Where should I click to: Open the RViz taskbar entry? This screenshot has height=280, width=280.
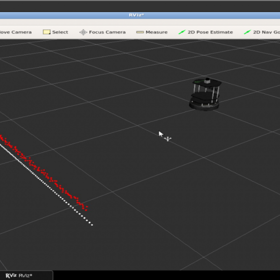[26, 275]
